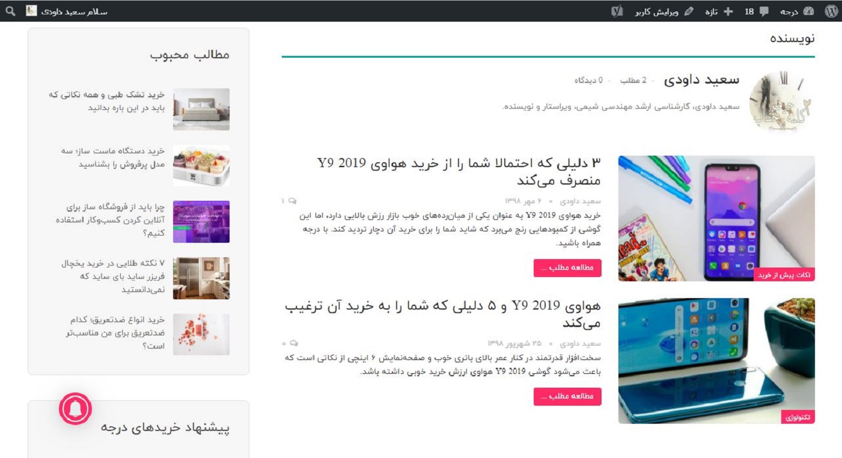
Task: Click the pink notification bell button
Action: pyautogui.click(x=75, y=409)
